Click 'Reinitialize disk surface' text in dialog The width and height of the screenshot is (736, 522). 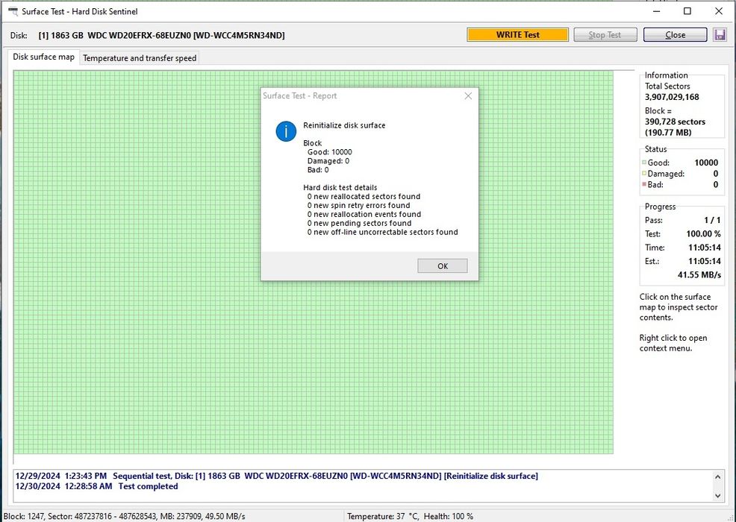[344, 125]
